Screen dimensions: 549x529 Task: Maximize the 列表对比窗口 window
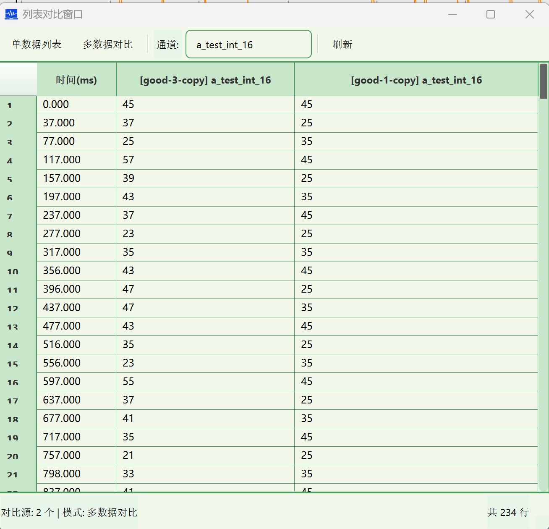pos(490,15)
